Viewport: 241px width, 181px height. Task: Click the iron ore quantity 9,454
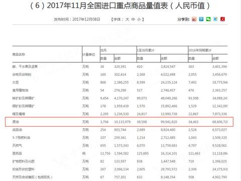(x=104, y=98)
